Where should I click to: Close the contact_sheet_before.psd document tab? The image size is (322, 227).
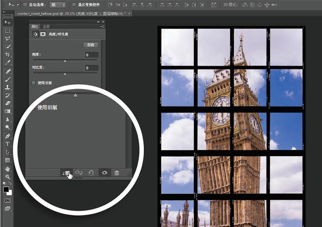point(129,13)
